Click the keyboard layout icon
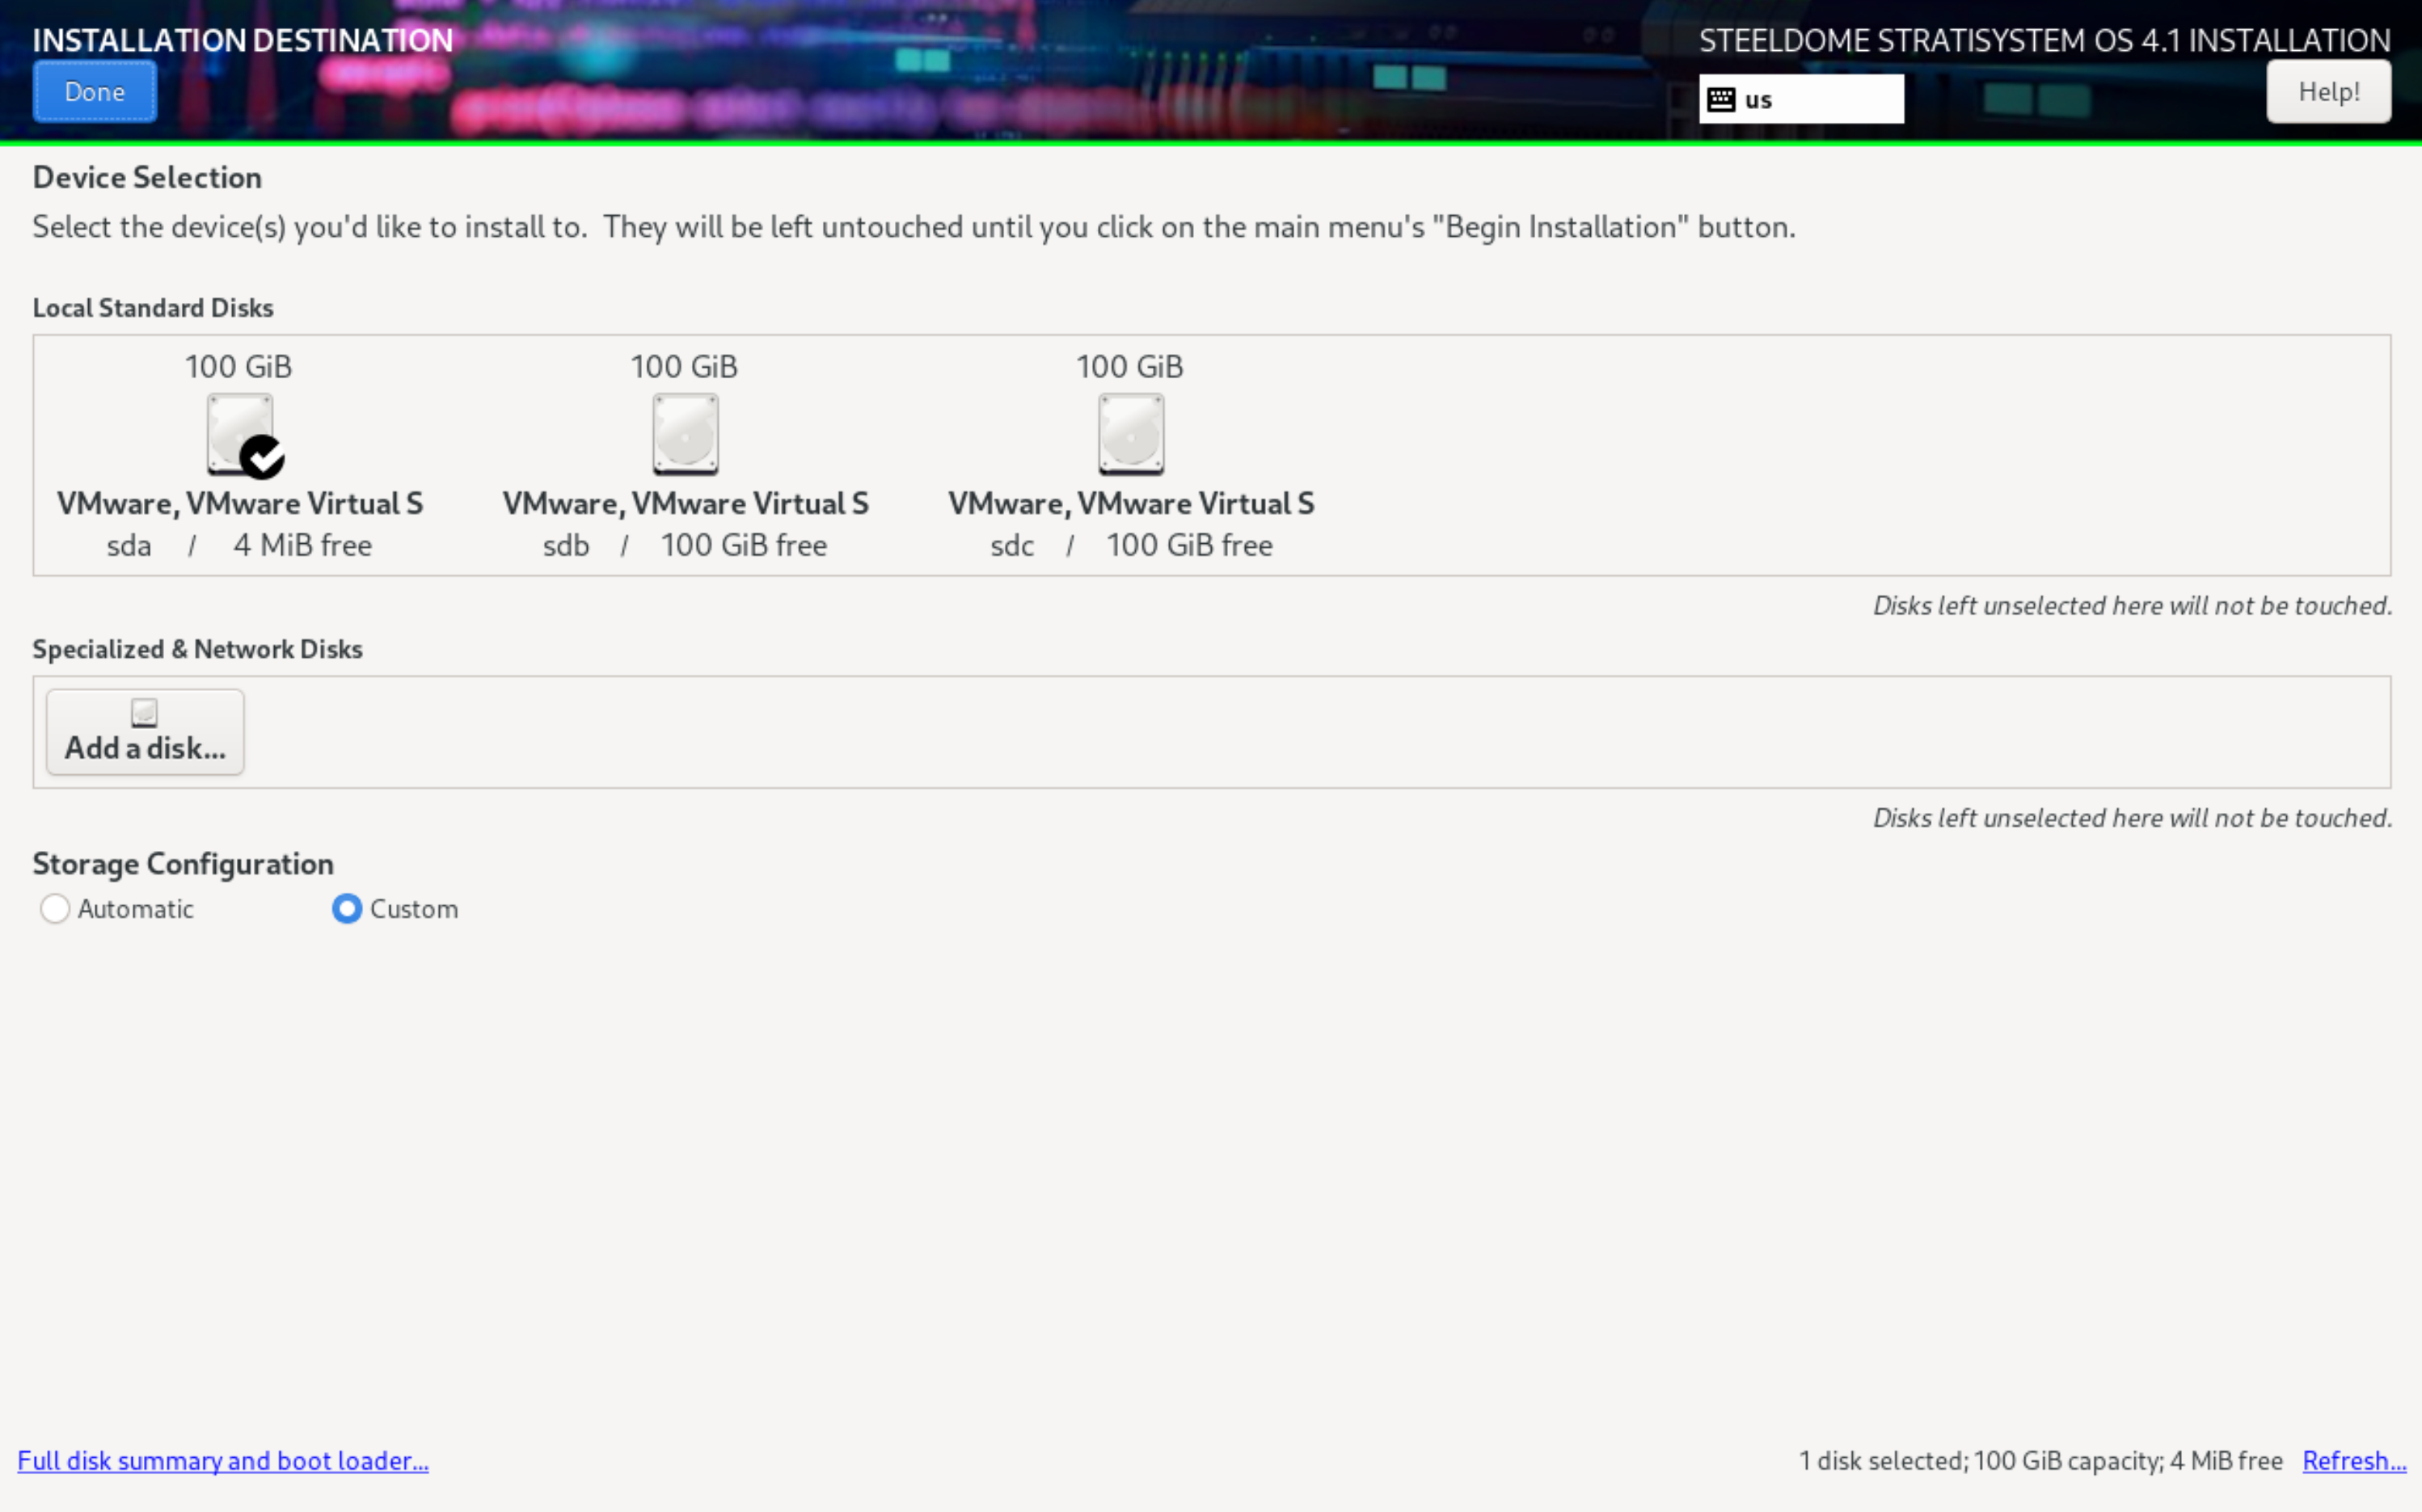Image resolution: width=2422 pixels, height=1512 pixels. click(x=1721, y=99)
